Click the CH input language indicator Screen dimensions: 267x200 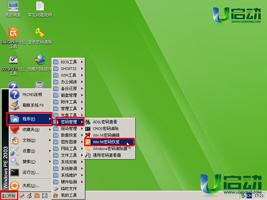pyautogui.click(x=249, y=196)
